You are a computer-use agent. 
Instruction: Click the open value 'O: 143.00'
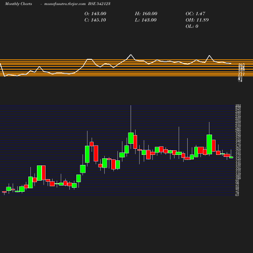pyautogui.click(x=95, y=14)
